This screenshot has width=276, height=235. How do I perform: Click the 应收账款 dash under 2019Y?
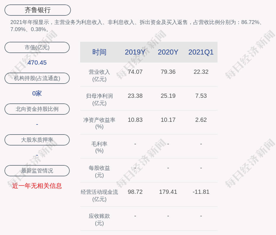[135, 216]
